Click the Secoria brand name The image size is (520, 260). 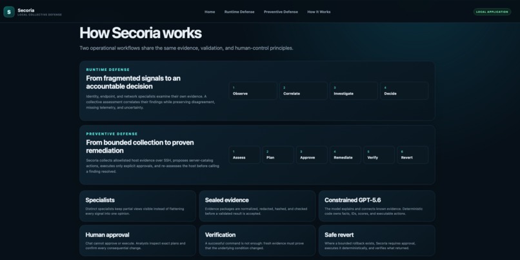tap(26, 10)
